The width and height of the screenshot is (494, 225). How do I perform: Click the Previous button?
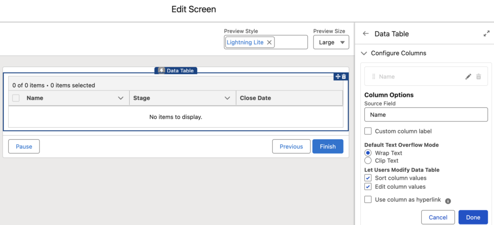(x=291, y=146)
